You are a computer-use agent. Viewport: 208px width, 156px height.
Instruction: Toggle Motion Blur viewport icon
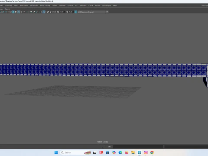point(34,12)
